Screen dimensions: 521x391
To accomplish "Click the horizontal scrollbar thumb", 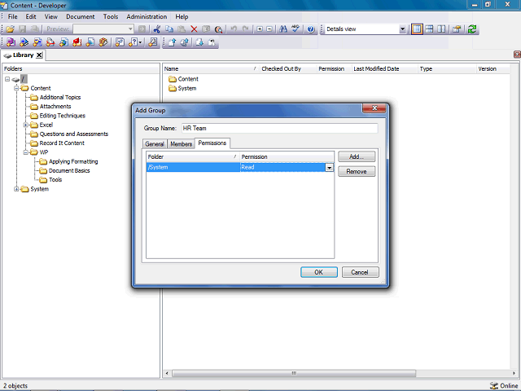I will point(294,373).
